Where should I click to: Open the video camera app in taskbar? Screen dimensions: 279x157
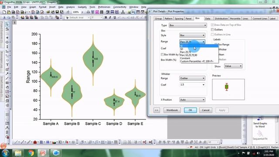[56, 153]
